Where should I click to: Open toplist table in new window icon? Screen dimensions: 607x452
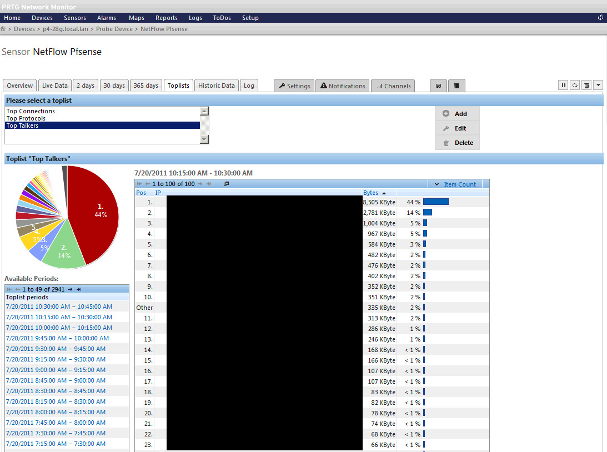[x=226, y=184]
